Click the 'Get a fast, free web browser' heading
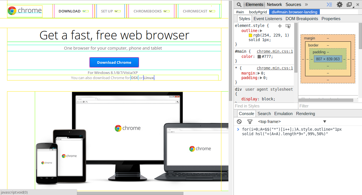This screenshot has height=195, width=362. pos(114,35)
